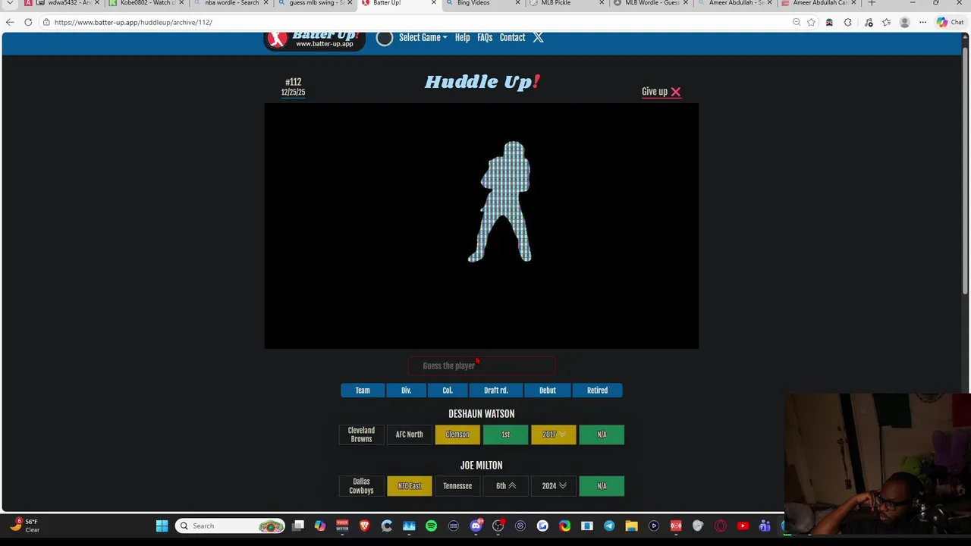Click the taskbar Search box
Screen dimensions: 971x546
(231, 526)
